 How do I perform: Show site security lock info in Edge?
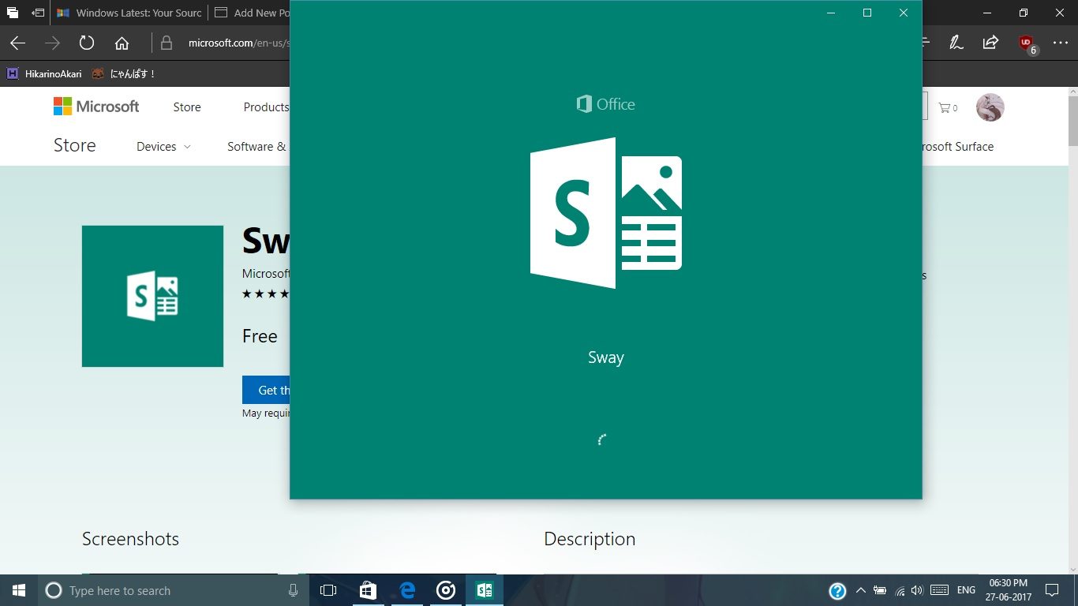point(166,43)
